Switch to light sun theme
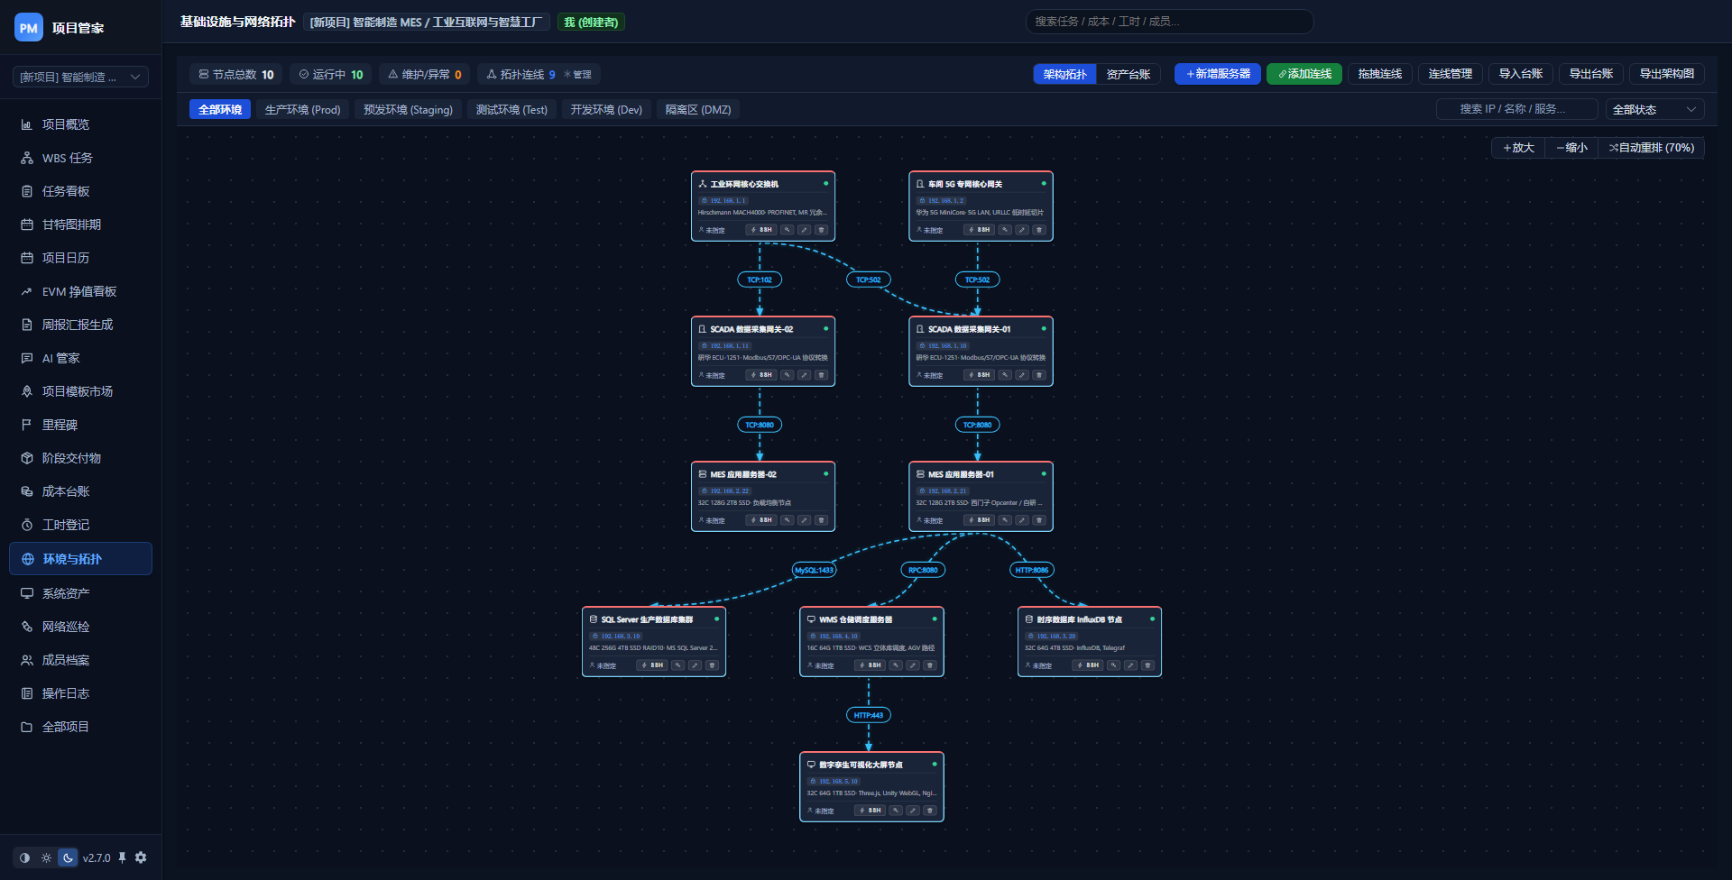The width and height of the screenshot is (1732, 880). [46, 857]
